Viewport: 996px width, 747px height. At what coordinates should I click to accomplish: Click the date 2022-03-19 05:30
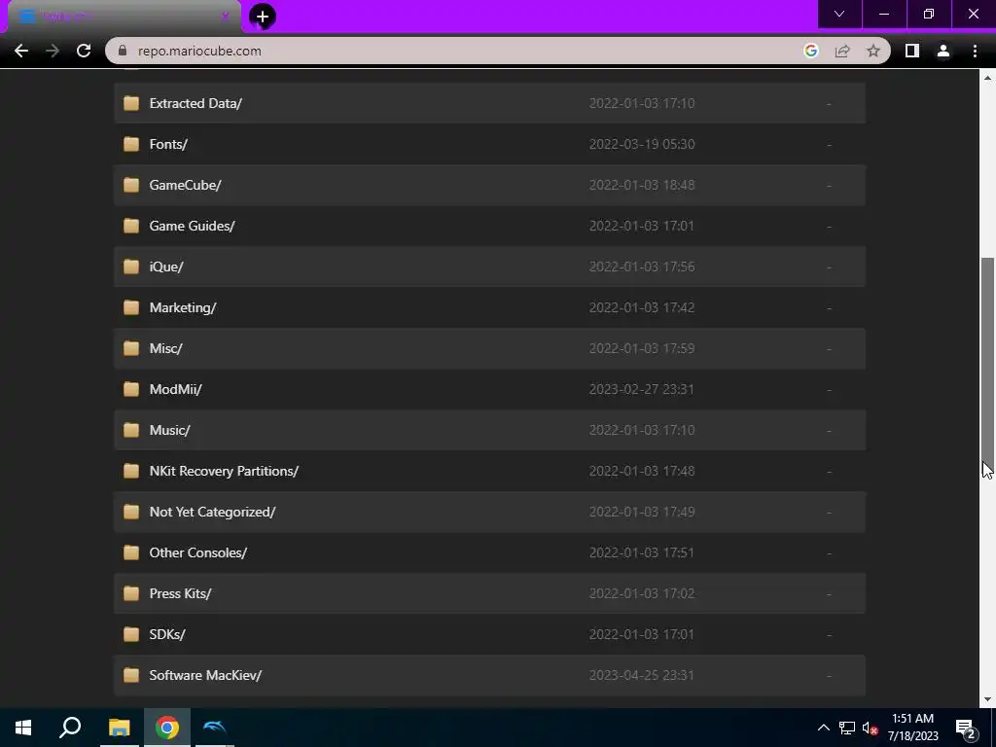[642, 144]
